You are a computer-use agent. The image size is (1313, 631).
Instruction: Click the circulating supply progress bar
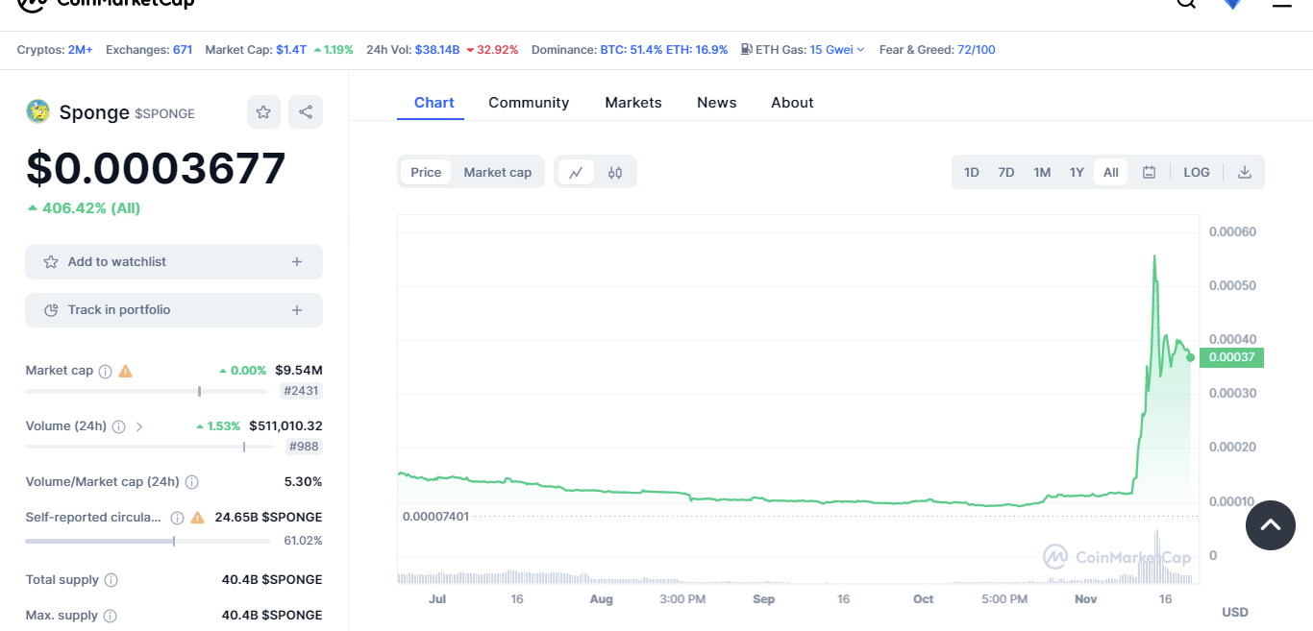coord(148,541)
